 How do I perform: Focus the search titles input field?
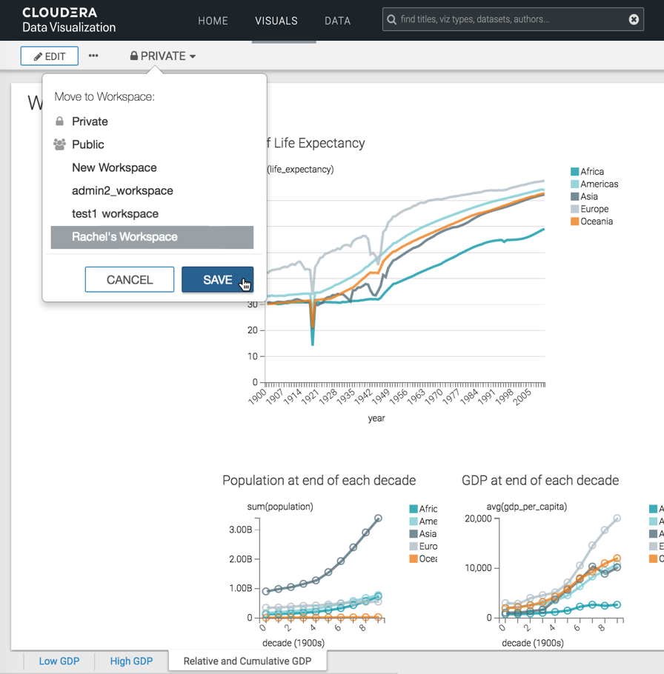511,19
